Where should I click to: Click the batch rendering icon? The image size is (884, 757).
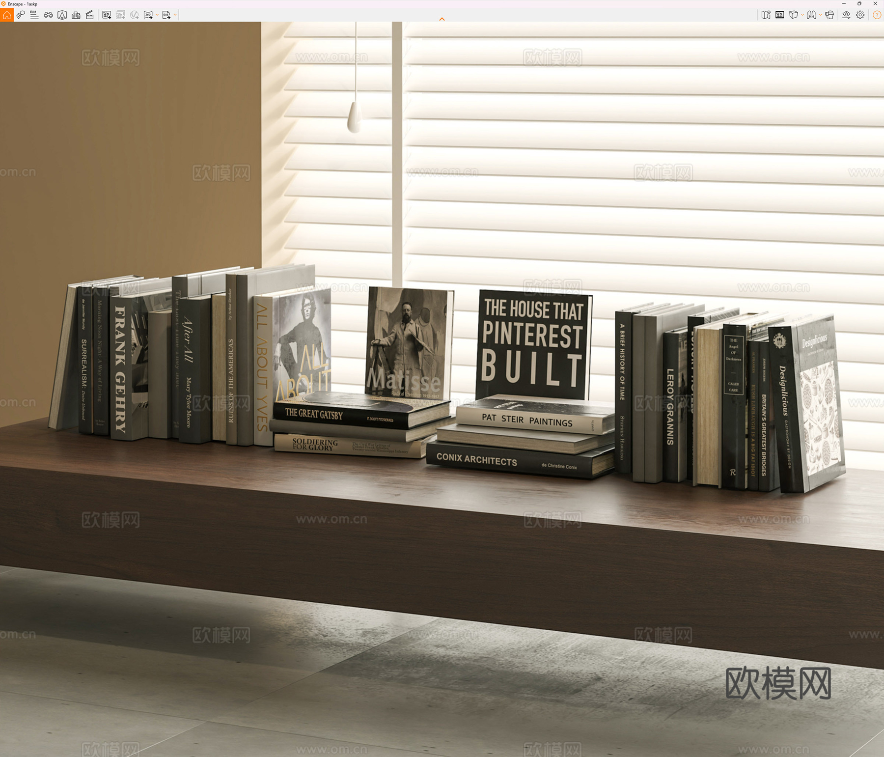[120, 15]
